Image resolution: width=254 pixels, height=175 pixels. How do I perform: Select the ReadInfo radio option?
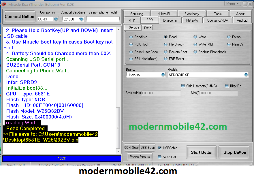[138, 37]
